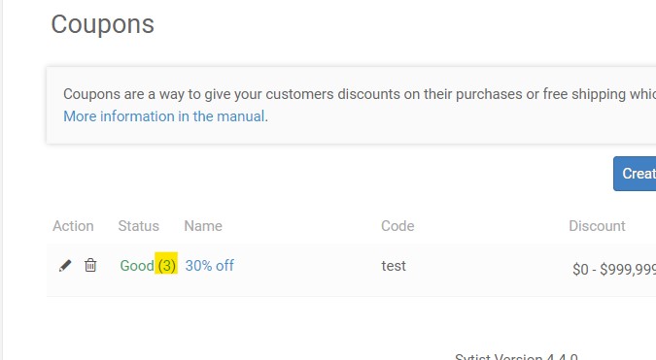Click the blue Create button
Screen dimensions: 656x360
(635, 174)
